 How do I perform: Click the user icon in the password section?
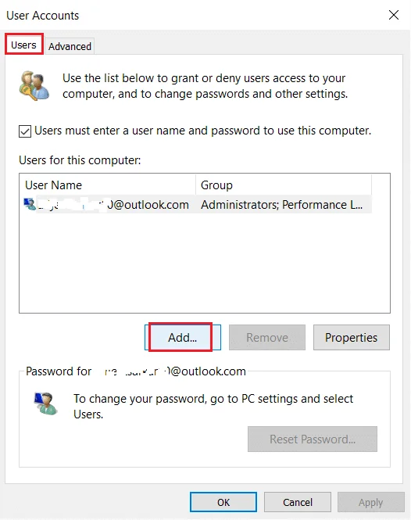[x=45, y=403]
